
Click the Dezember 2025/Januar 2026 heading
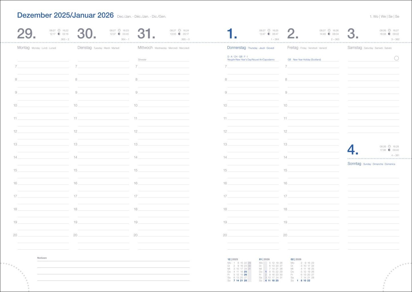(65, 15)
